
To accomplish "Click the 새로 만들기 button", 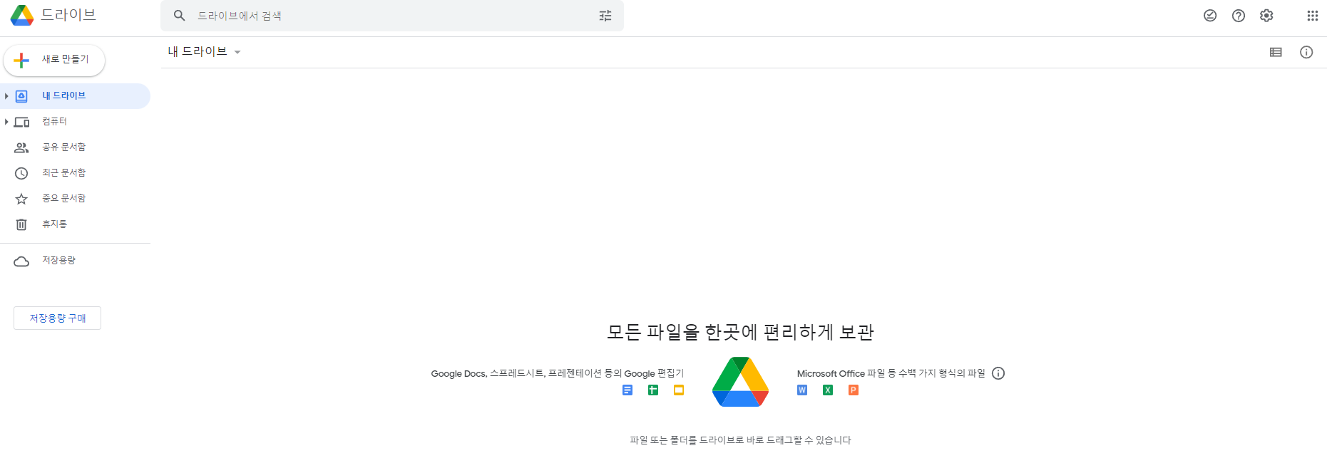I will point(54,60).
